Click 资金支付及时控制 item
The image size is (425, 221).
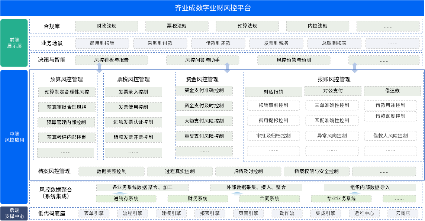[204, 105]
